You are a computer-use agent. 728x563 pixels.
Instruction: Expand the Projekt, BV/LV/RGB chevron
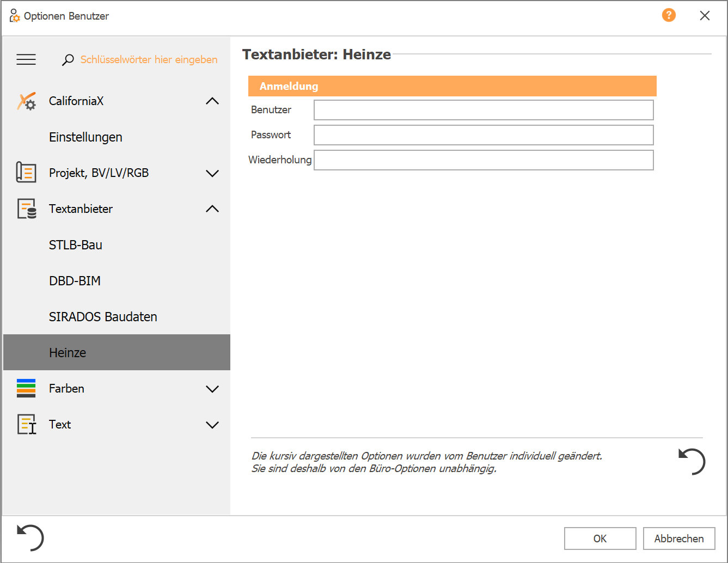pos(212,173)
